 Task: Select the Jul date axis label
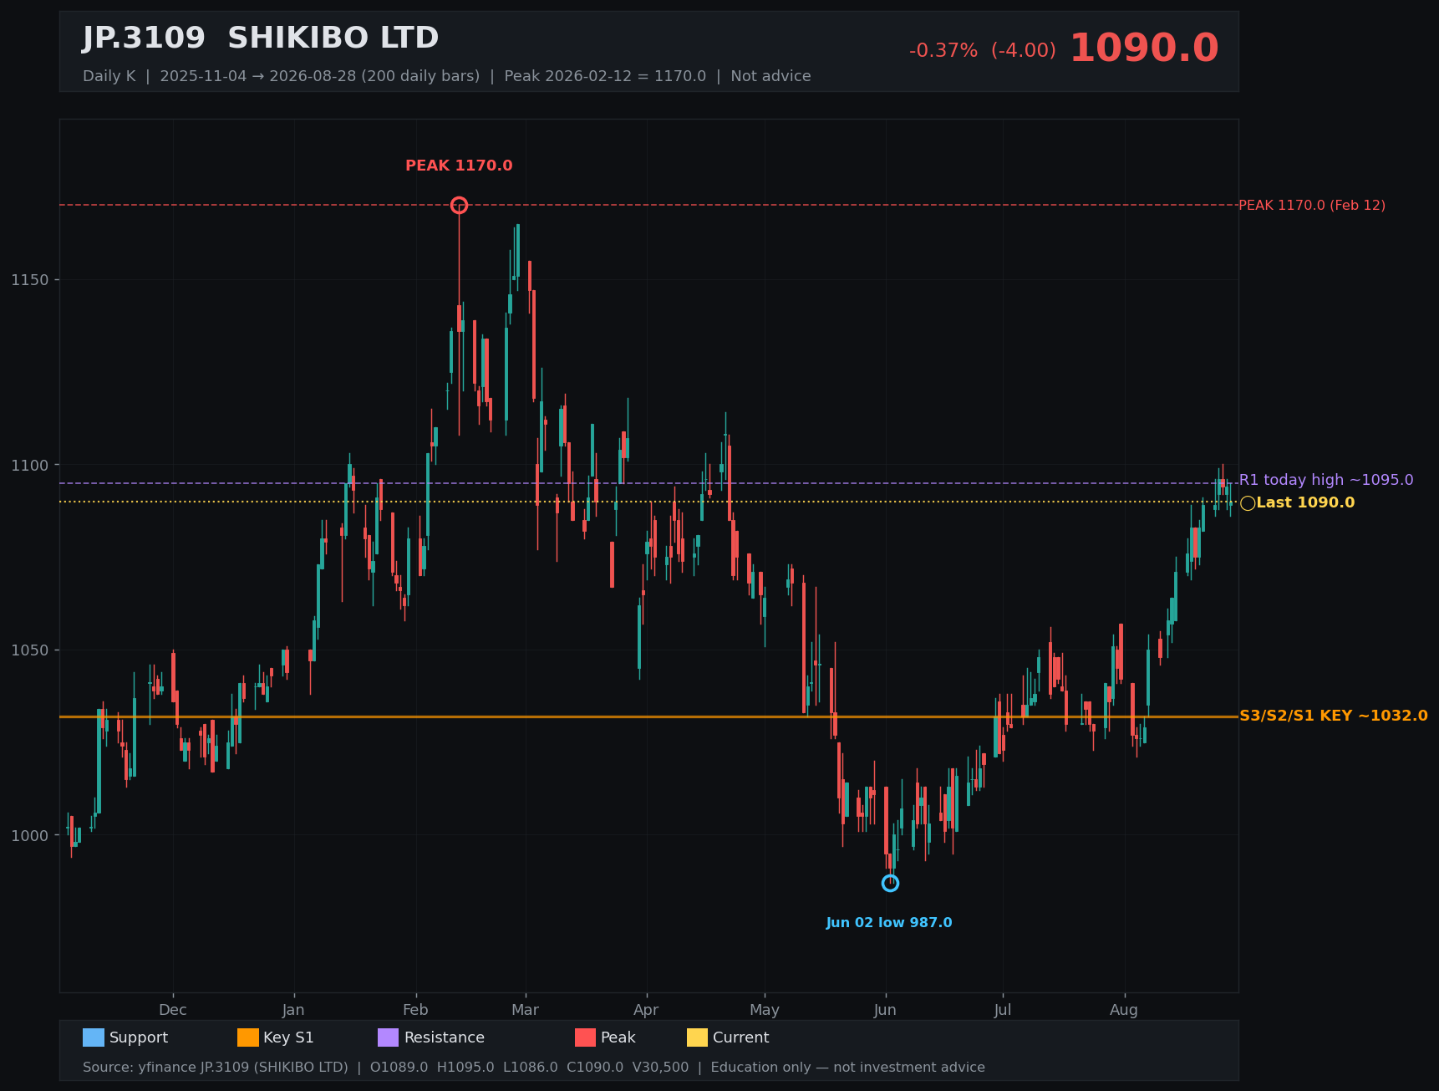1003,1010
